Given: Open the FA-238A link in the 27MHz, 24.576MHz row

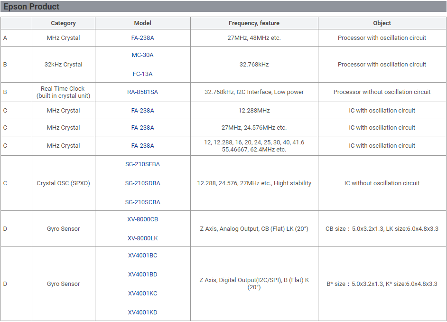Looking at the screenshot, I should point(142,127).
